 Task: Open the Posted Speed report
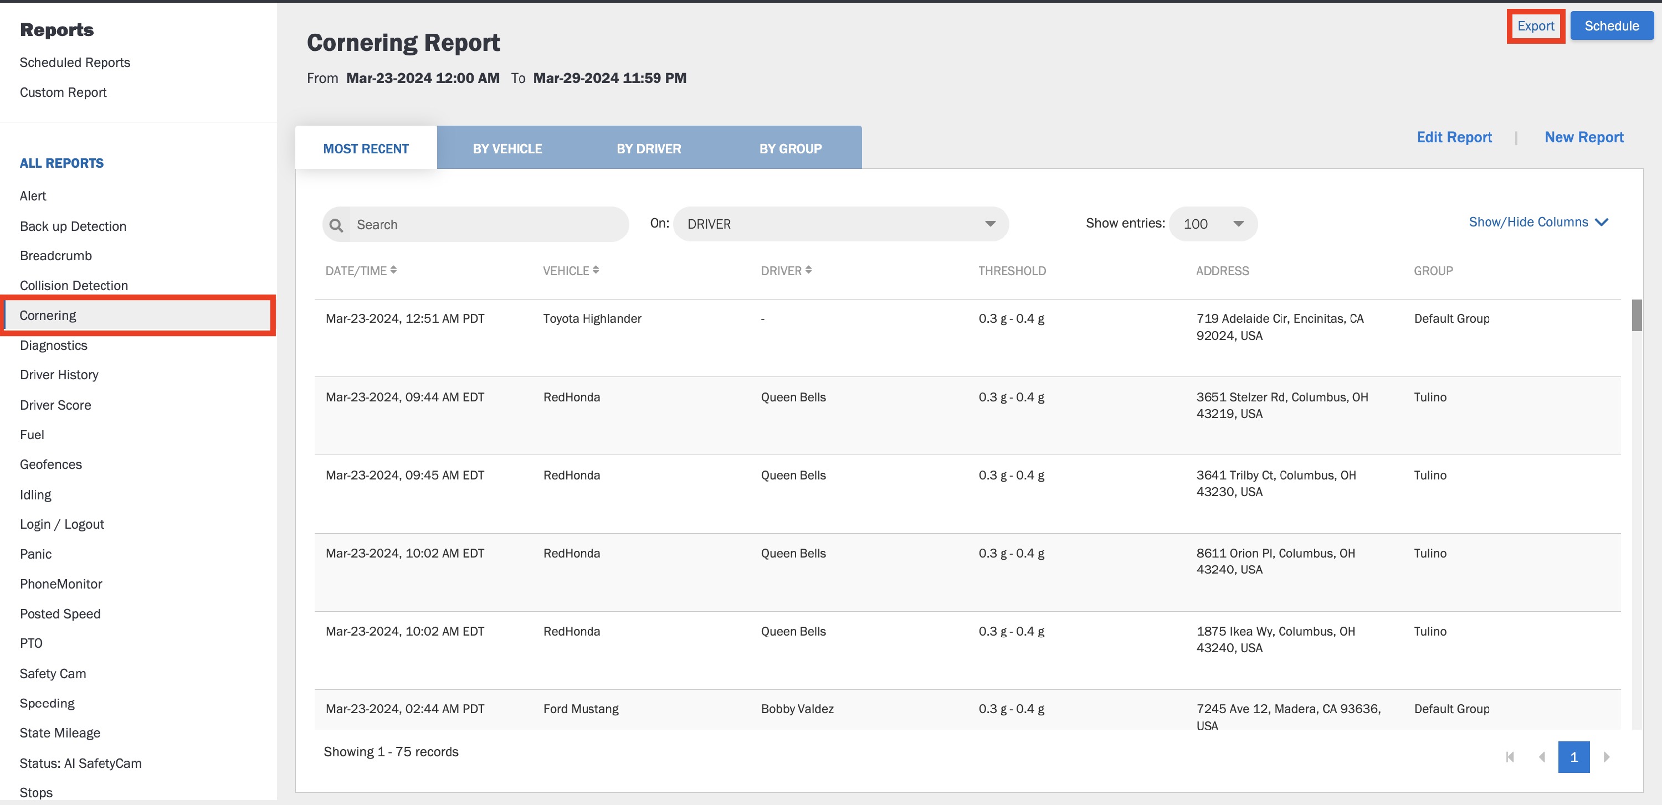pyautogui.click(x=60, y=614)
